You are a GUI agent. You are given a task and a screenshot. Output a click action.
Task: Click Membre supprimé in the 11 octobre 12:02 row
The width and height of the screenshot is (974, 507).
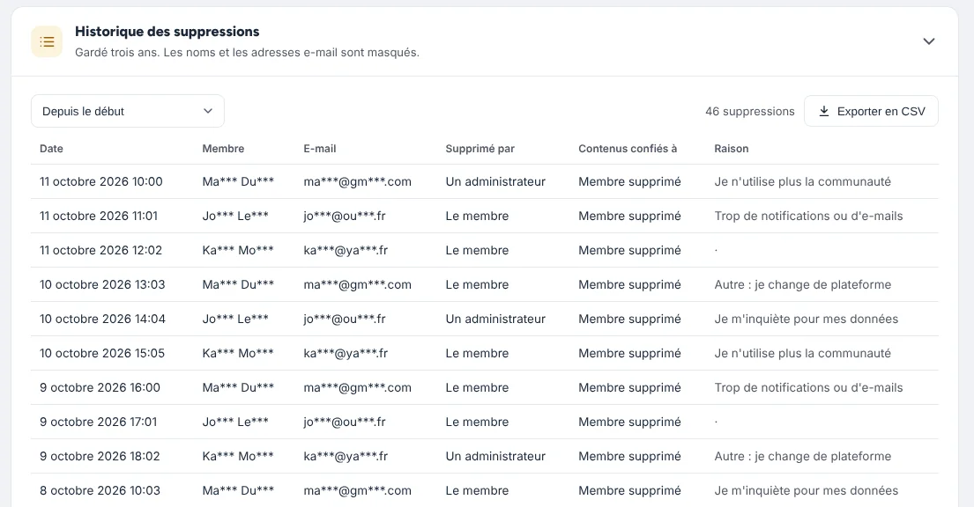(630, 250)
